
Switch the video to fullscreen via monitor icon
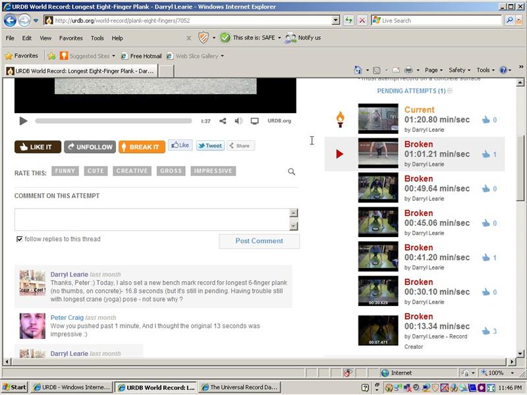255,121
